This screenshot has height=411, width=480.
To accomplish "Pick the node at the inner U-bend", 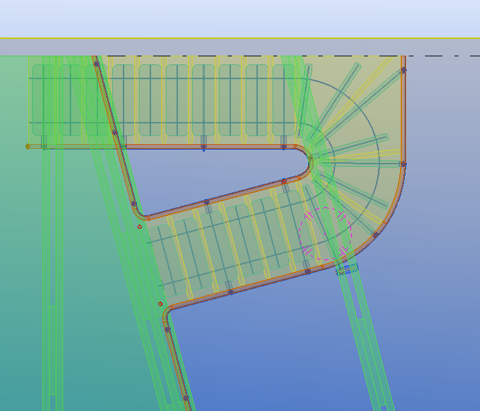I will click(311, 159).
